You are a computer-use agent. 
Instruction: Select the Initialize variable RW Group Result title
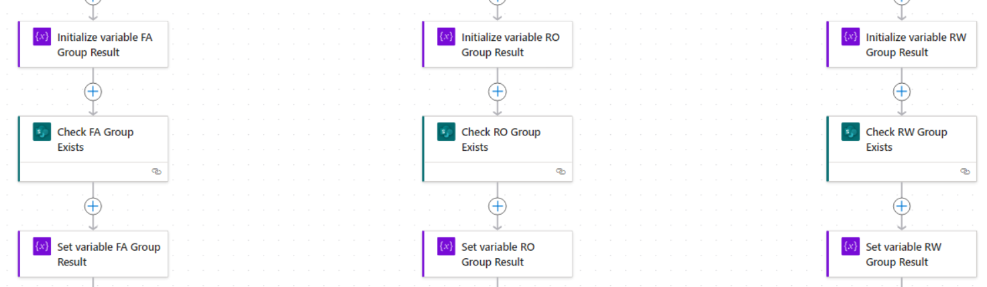916,45
